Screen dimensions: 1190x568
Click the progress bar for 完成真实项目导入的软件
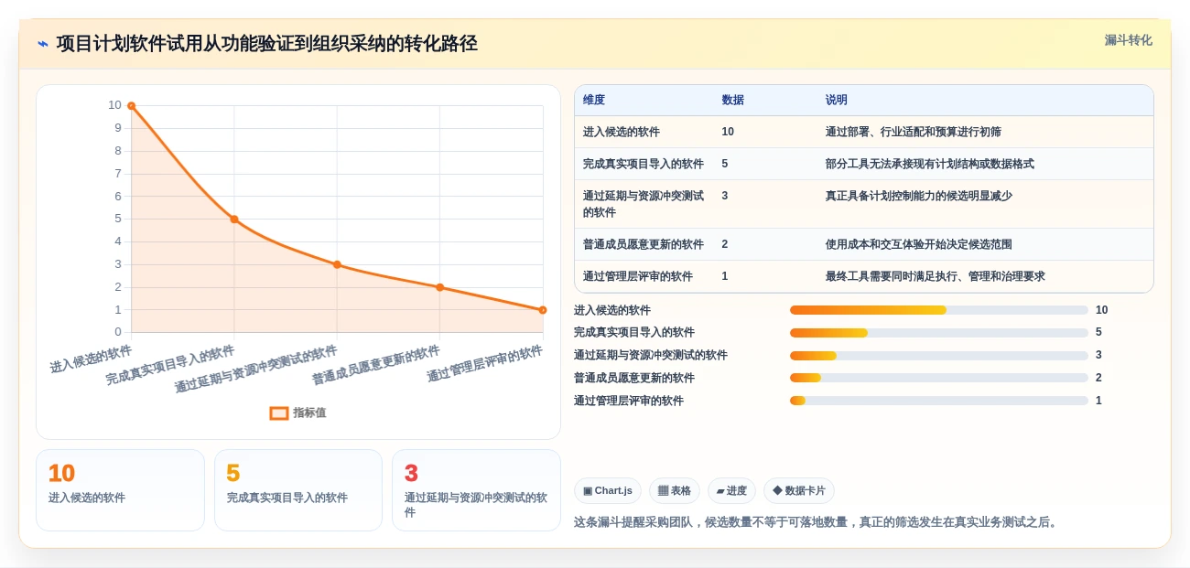point(939,333)
